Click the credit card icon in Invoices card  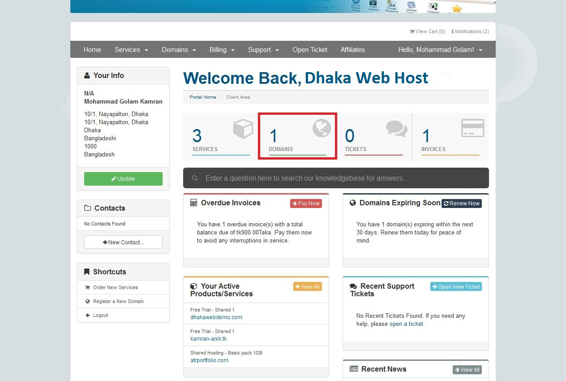coord(473,128)
